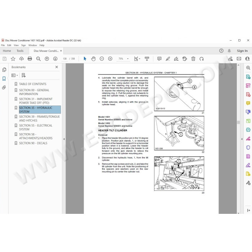Rotate the page with rotate icon
Screen dimensions: 252x252
(x=202, y=59)
